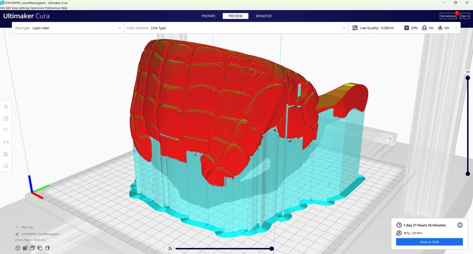Click the 3D view cube icon

coord(18,248)
